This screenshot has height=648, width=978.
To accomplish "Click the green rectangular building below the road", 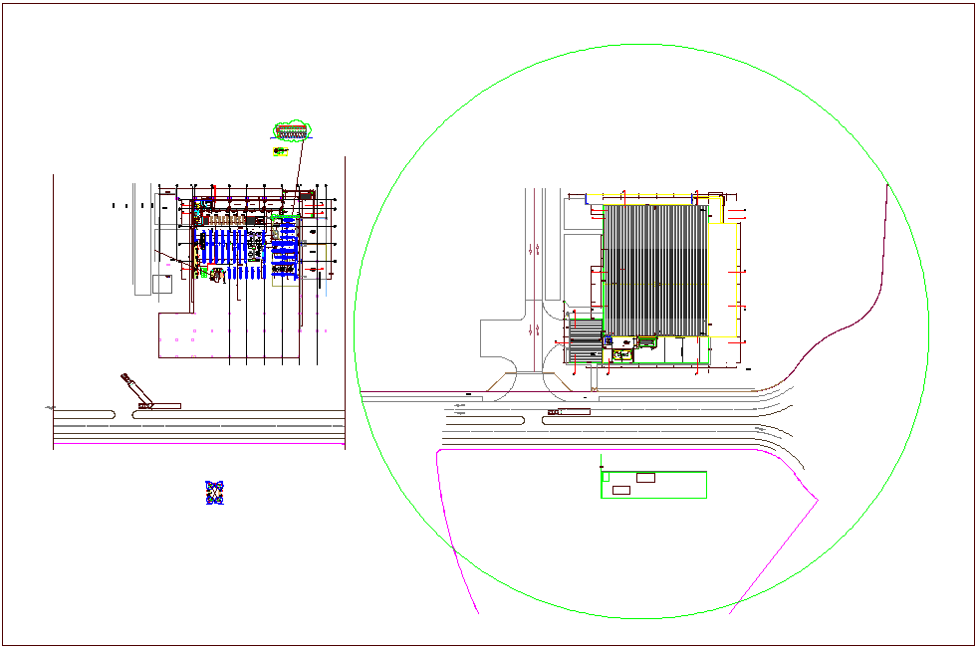I will (677, 486).
